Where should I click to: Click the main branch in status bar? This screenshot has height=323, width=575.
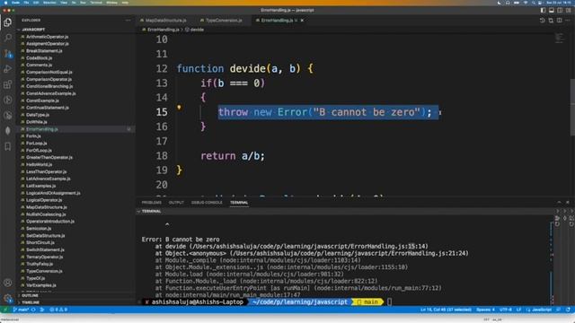tap(22, 310)
